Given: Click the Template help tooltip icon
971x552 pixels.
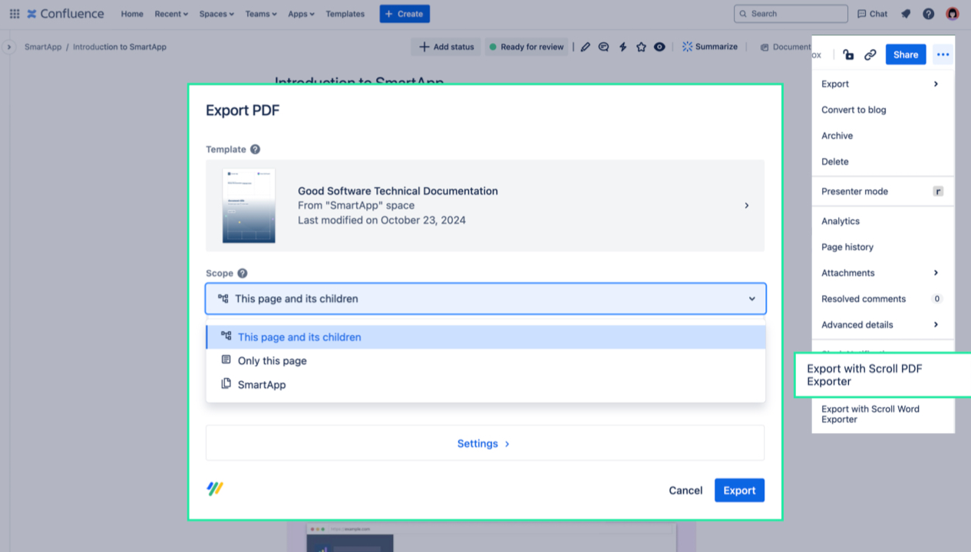Looking at the screenshot, I should point(255,149).
